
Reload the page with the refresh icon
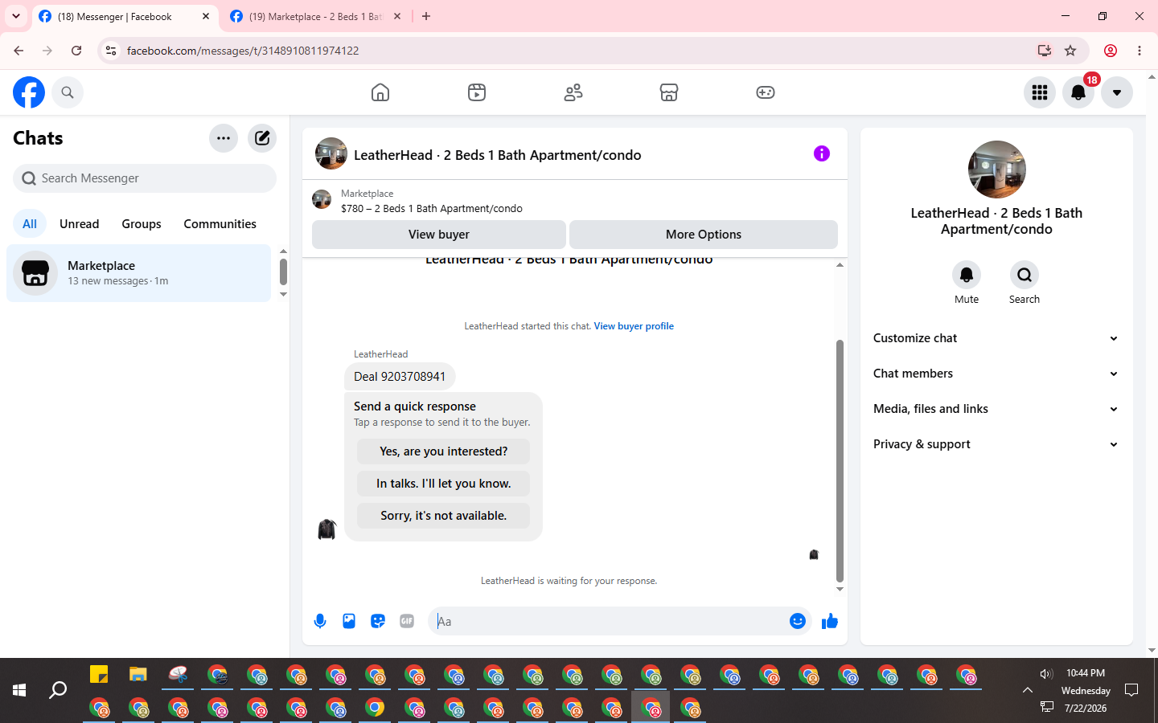point(76,51)
